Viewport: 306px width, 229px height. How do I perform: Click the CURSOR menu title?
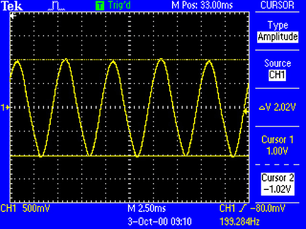277,5
